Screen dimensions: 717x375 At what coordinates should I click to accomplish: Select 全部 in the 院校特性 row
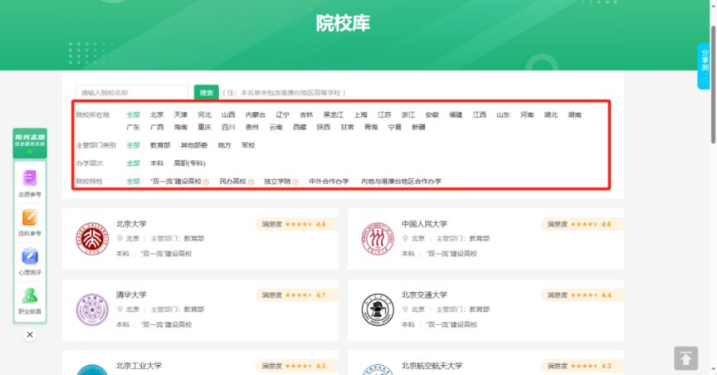[x=133, y=182]
